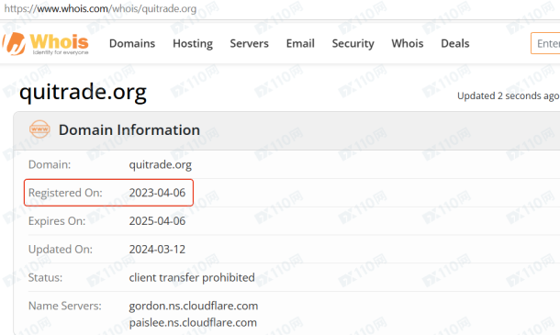
Task: Click the client transfer prohibited status
Action: coord(192,277)
